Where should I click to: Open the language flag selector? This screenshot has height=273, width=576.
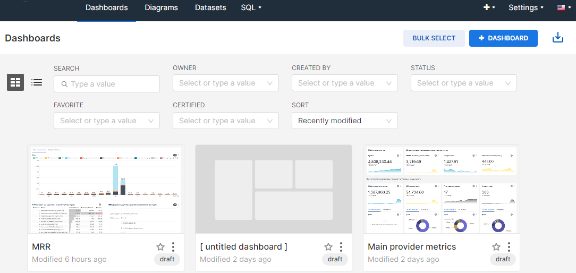[563, 7]
